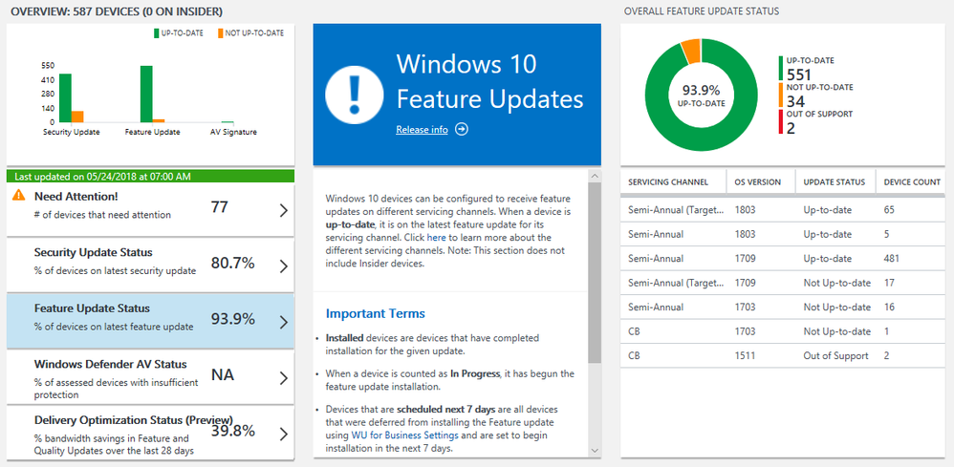Open the Release info link
Image resolution: width=954 pixels, height=467 pixels.
click(x=422, y=130)
